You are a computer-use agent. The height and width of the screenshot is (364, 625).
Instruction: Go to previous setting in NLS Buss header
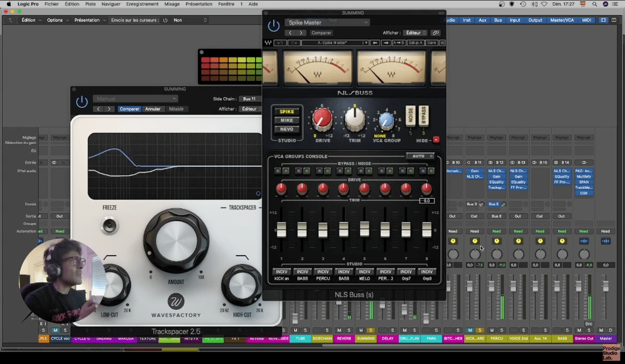click(290, 32)
